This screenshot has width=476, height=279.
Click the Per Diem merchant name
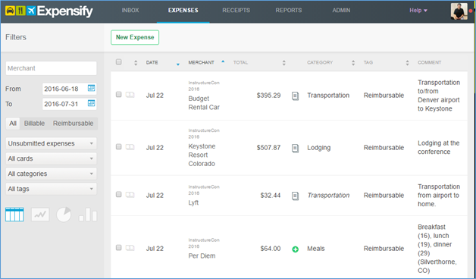click(x=202, y=255)
